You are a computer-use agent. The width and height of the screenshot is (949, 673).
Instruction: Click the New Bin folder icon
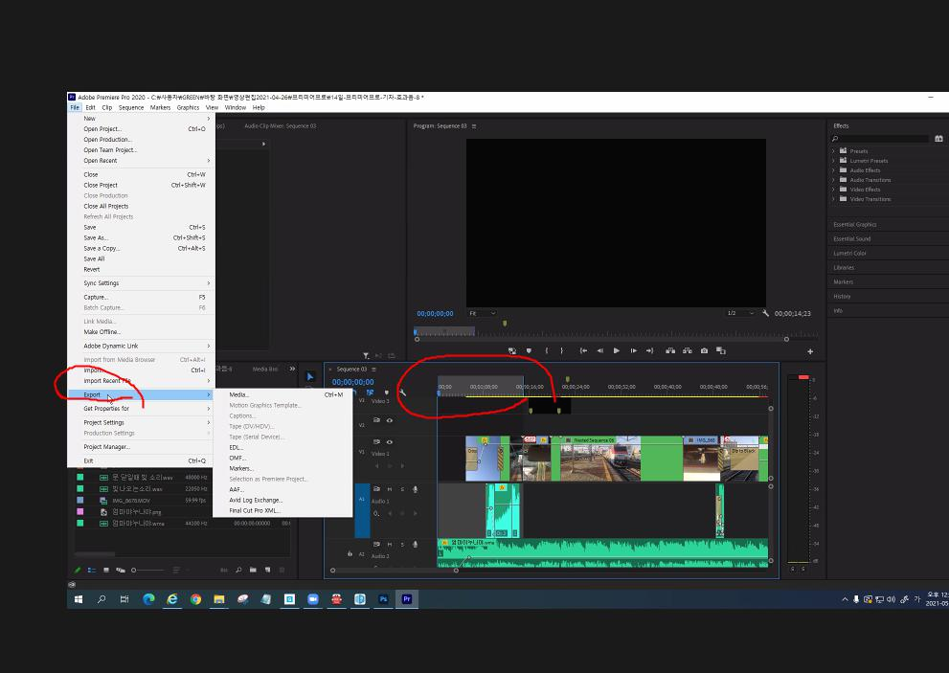pos(253,570)
